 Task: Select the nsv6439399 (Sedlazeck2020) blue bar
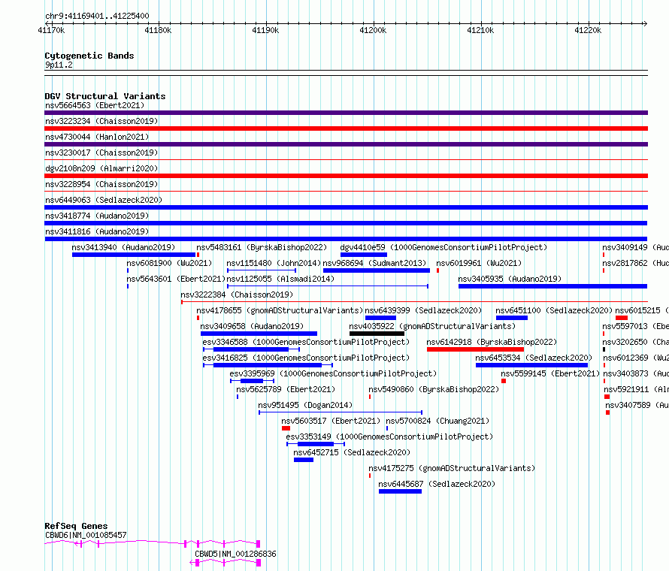click(380, 318)
